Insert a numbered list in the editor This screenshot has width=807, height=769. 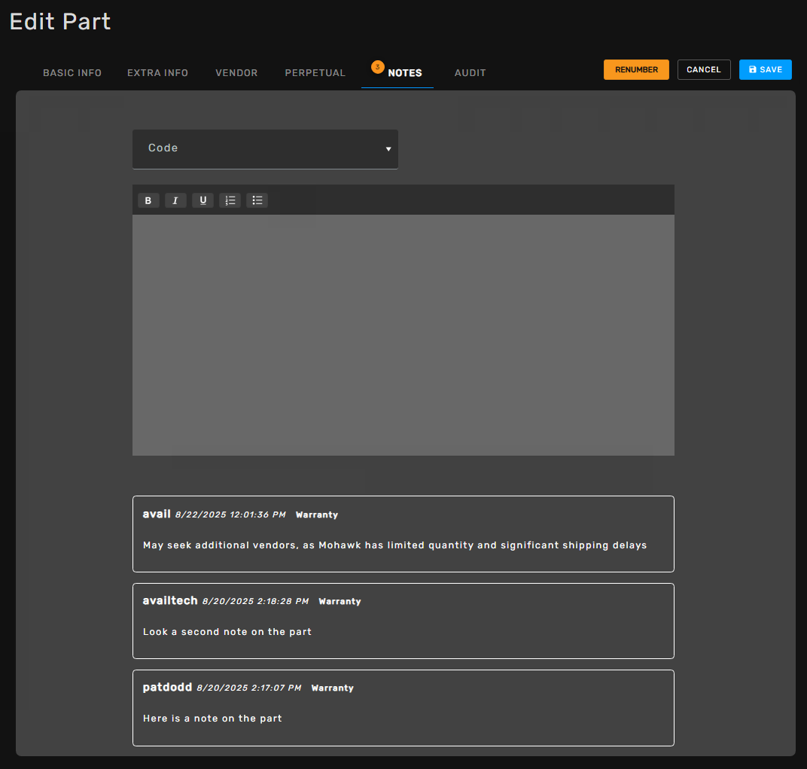point(230,200)
